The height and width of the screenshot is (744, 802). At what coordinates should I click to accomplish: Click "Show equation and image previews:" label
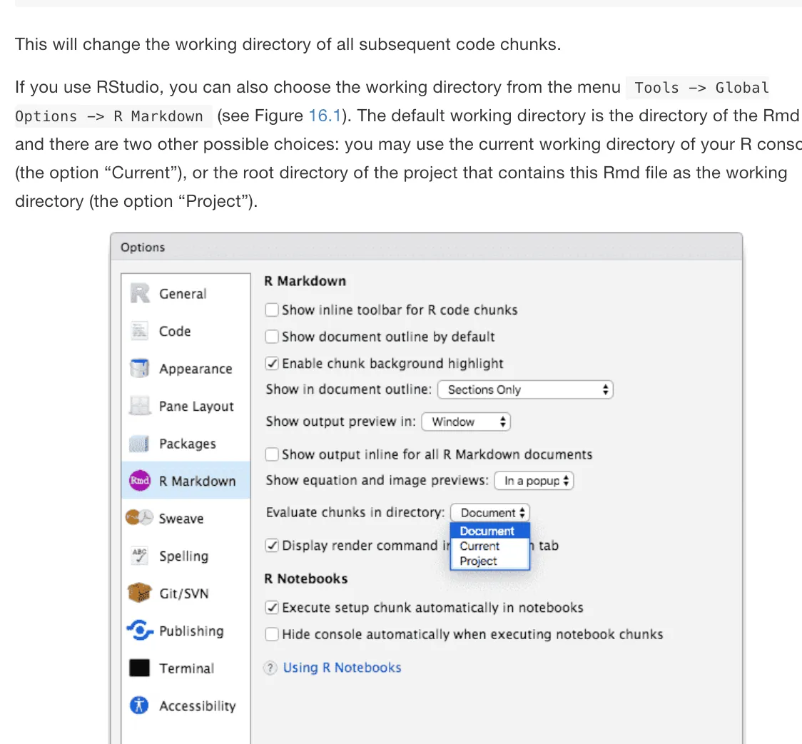point(377,480)
